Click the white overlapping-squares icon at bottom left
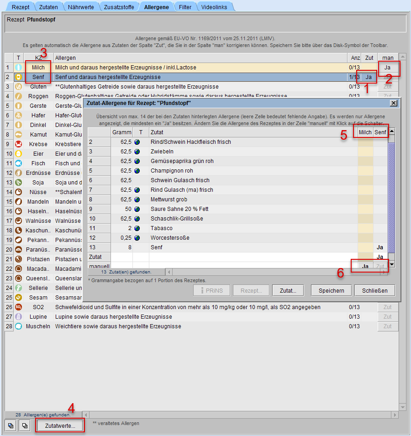The width and height of the screenshot is (411, 436). [25, 425]
